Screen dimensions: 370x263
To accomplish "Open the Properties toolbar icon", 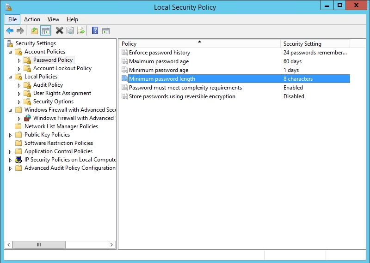I will (x=70, y=30).
